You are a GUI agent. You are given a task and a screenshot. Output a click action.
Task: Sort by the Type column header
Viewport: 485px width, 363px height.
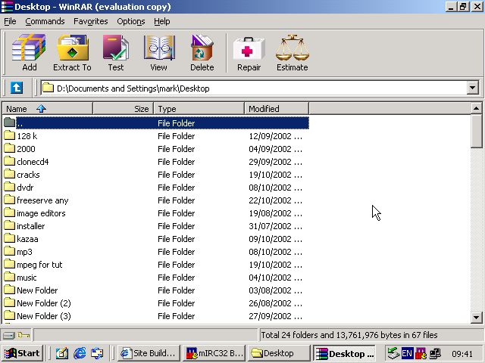tap(199, 109)
